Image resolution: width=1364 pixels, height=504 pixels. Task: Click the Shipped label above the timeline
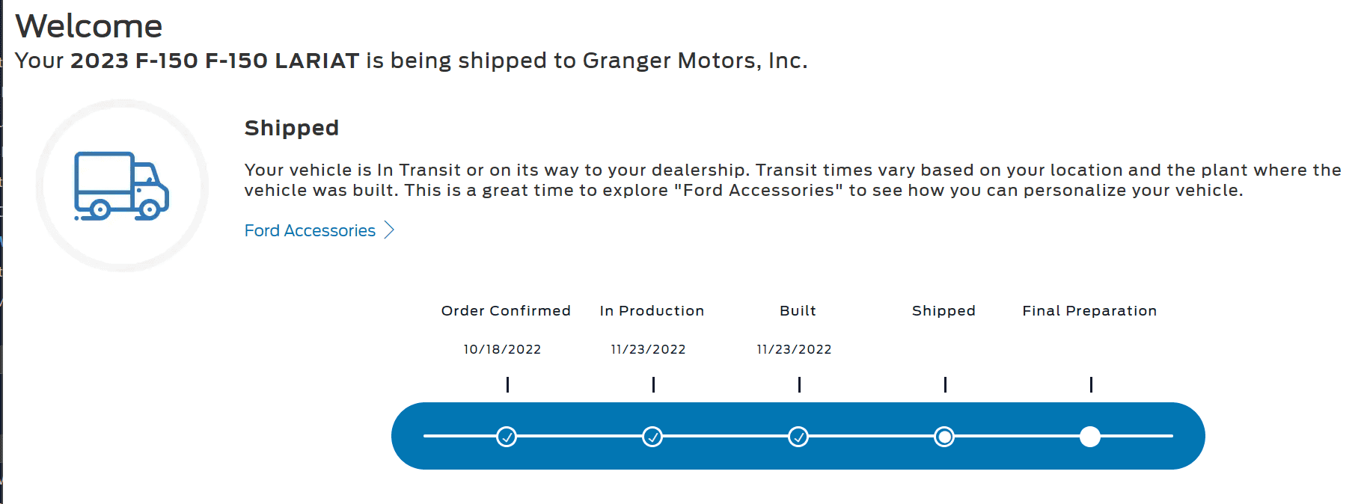[944, 311]
